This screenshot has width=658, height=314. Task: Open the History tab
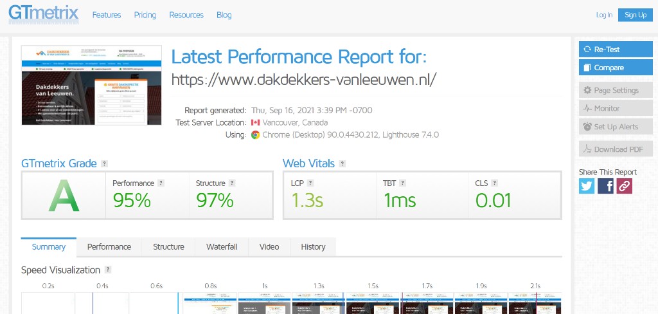coord(313,247)
